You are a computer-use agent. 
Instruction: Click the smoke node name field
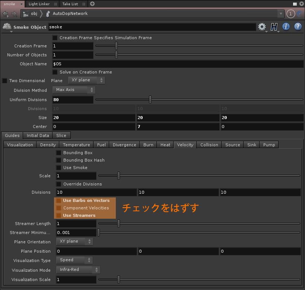152,27
